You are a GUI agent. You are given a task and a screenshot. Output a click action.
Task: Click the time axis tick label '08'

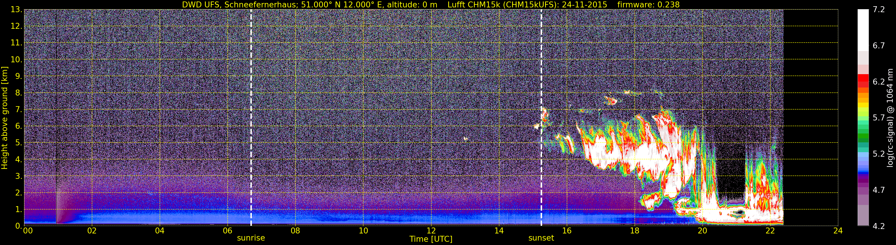[x=295, y=231]
